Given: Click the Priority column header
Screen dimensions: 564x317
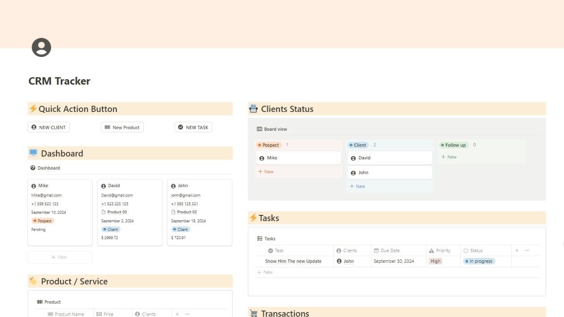Looking at the screenshot, I should coord(440,251).
